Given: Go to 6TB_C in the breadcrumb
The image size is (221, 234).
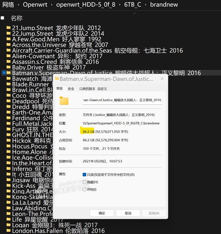Looking at the screenshot, I should coord(132,5).
